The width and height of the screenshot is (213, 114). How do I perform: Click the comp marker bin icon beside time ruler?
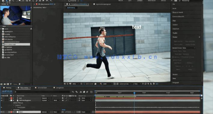pyautogui.click(x=202, y=95)
